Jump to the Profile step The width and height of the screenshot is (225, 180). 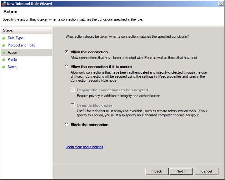(x=12, y=60)
